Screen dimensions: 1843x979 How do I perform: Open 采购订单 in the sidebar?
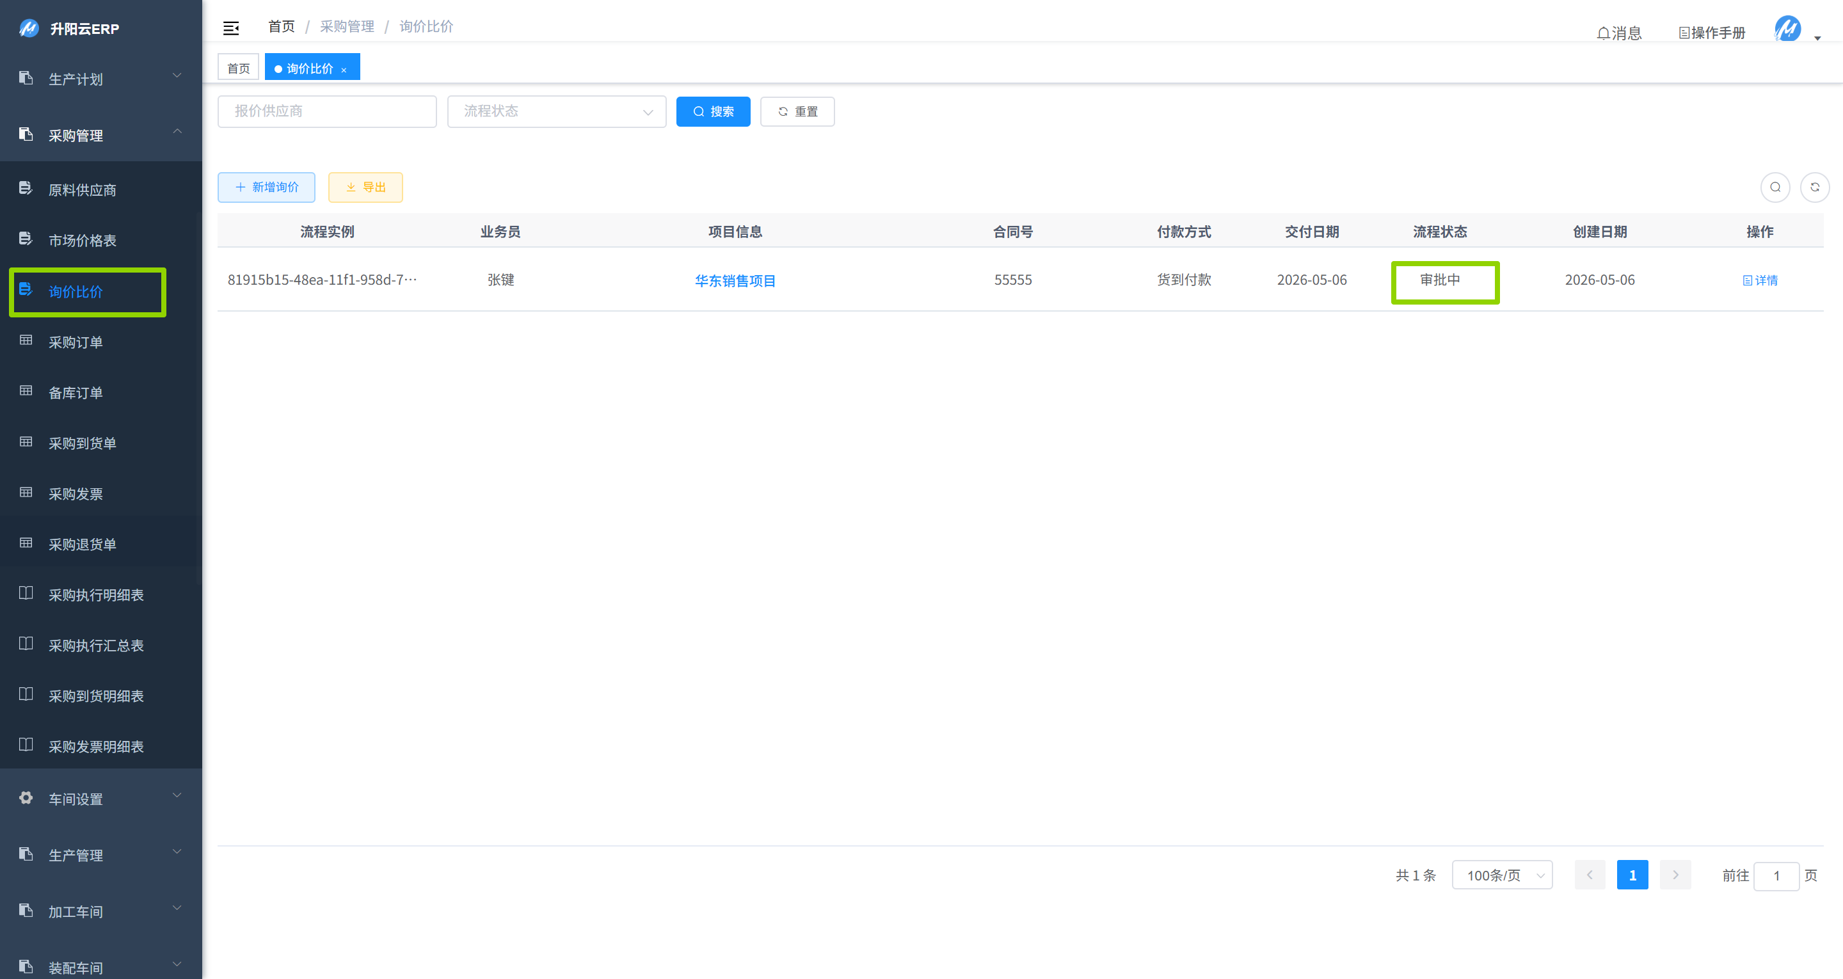[x=101, y=341]
